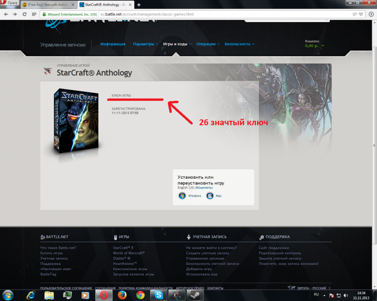
Task: Click the Mac installer icon
Action: [x=210, y=196]
